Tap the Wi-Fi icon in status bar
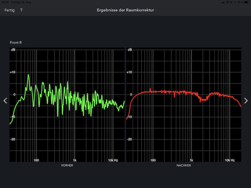Screen dimensions: 251x188 (227, 2)
